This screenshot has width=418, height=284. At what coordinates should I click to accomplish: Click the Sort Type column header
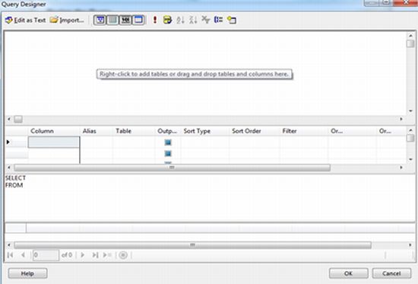(204, 131)
